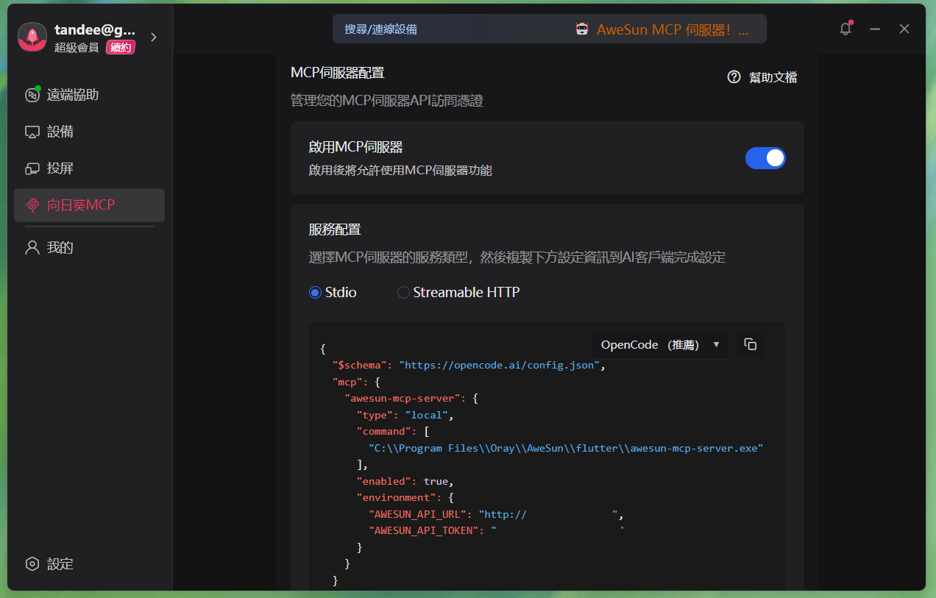The height and width of the screenshot is (598, 936).
Task: Click the 管理您的MCP伺服器API訪問憑證 description
Action: pos(387,101)
